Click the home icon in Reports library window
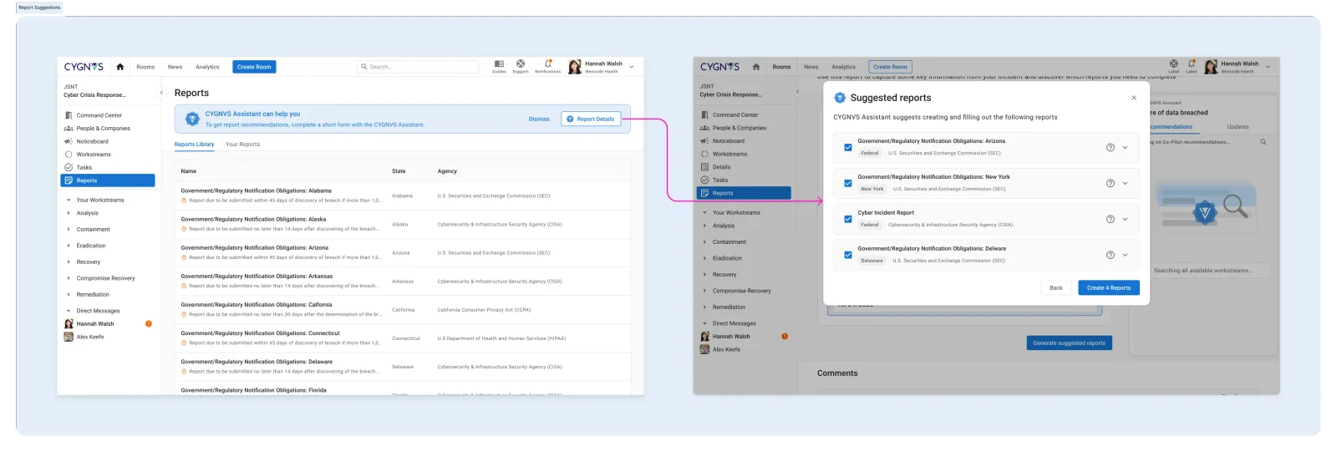1337x452 pixels. point(119,67)
